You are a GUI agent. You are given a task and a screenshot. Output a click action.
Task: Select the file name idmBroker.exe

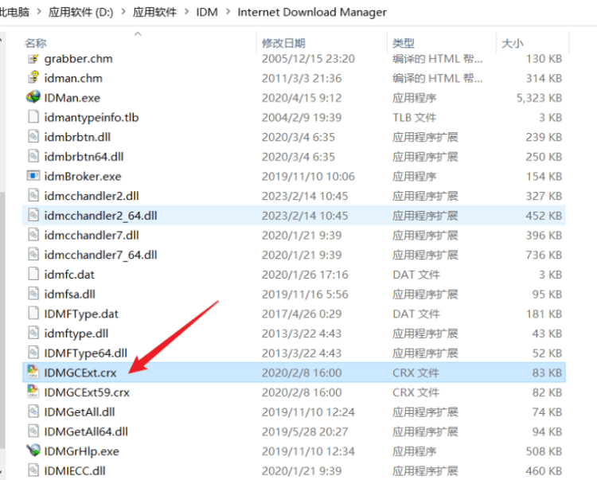[83, 176]
